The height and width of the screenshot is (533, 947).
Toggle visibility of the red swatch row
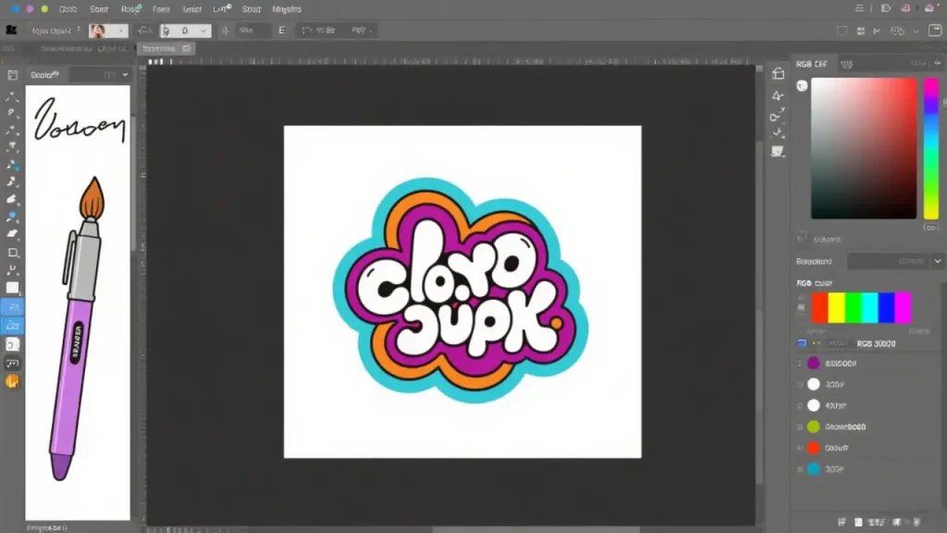tap(801, 448)
